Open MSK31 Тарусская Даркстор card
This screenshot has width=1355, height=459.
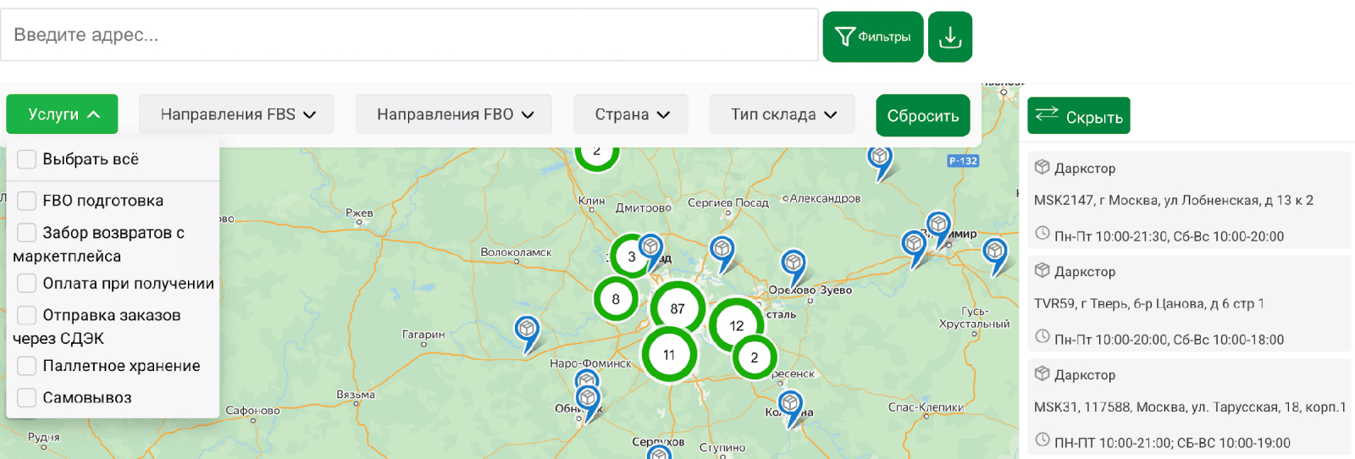[1189, 407]
